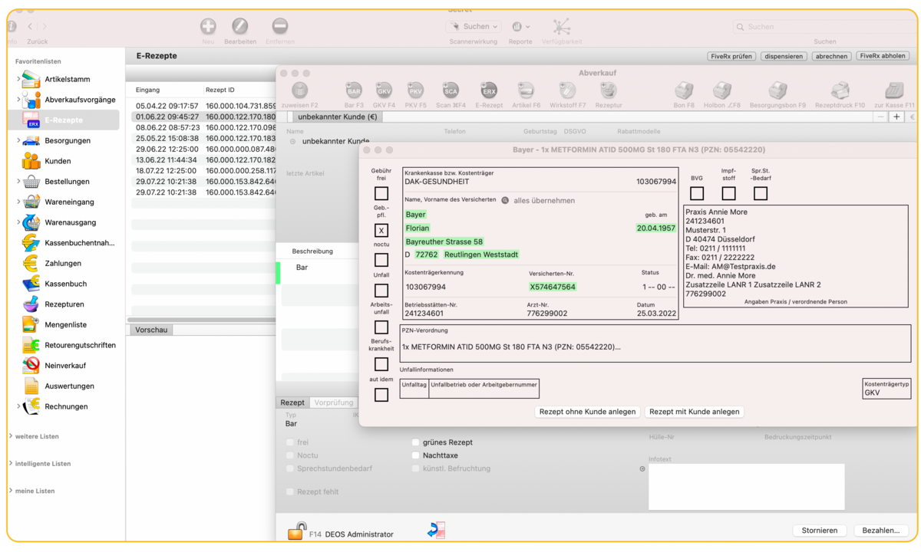Open the Reporte dropdown

pos(520,26)
